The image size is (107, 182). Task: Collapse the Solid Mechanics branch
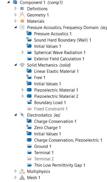[x=15, y=65]
